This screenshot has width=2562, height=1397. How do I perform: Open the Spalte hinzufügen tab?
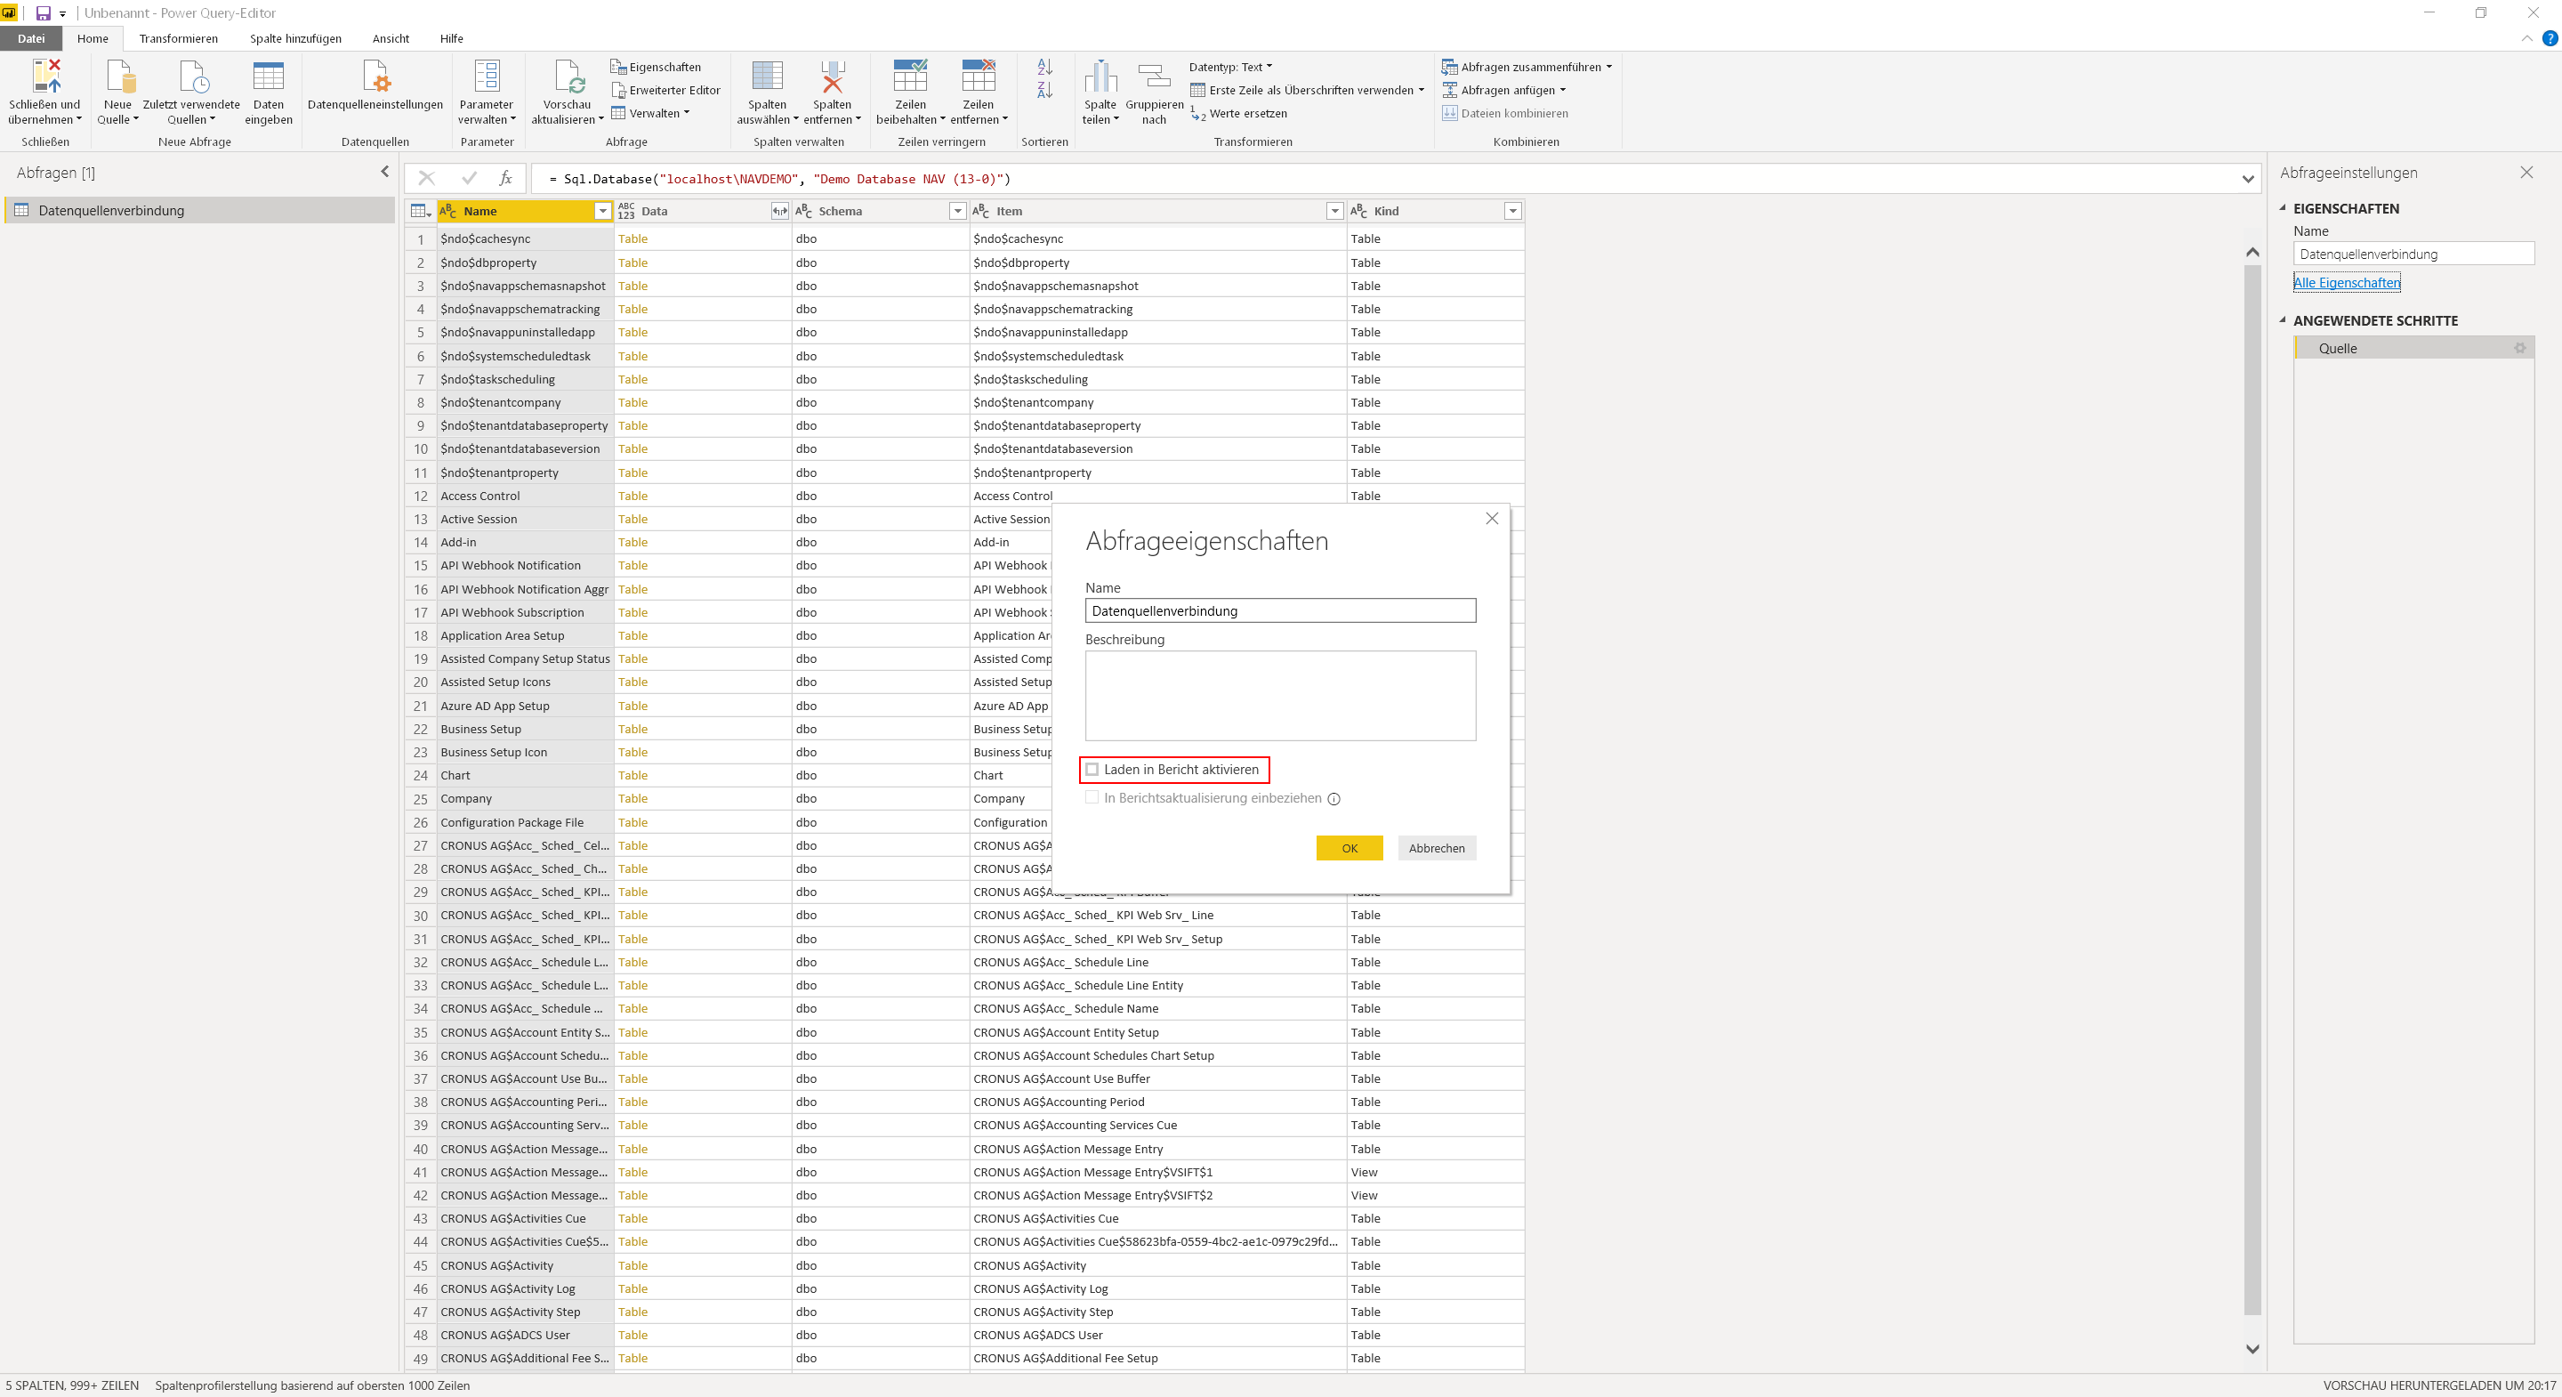tap(295, 39)
